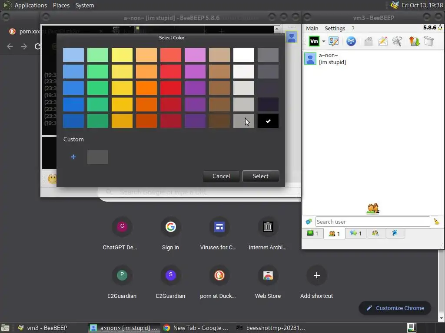The height and width of the screenshot is (333, 445).
Task: Pick the pure white swatch in the top row
Action: click(x=243, y=55)
